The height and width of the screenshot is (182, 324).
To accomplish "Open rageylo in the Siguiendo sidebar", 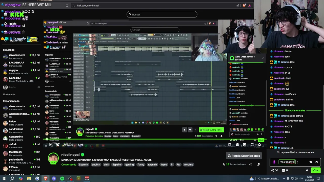I will (22, 72).
